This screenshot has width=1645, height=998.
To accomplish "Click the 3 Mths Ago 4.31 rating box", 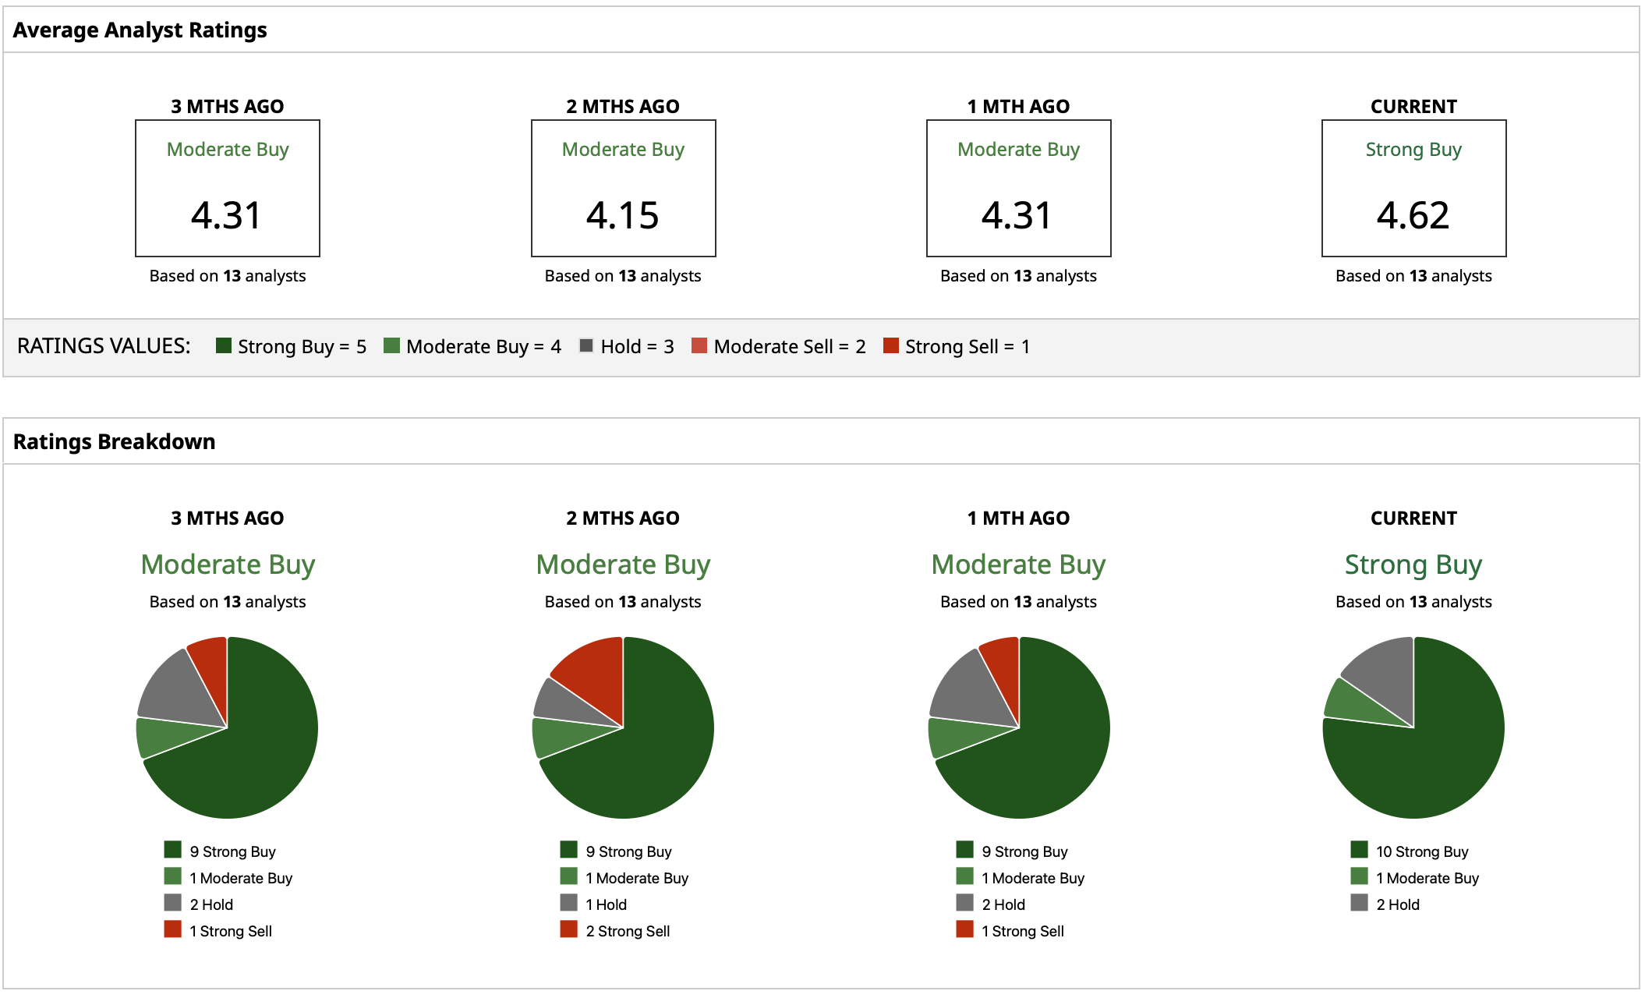I will 228,188.
